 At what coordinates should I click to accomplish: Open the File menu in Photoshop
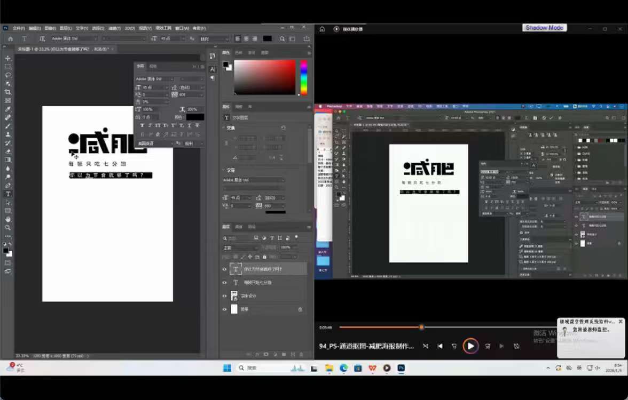19,28
